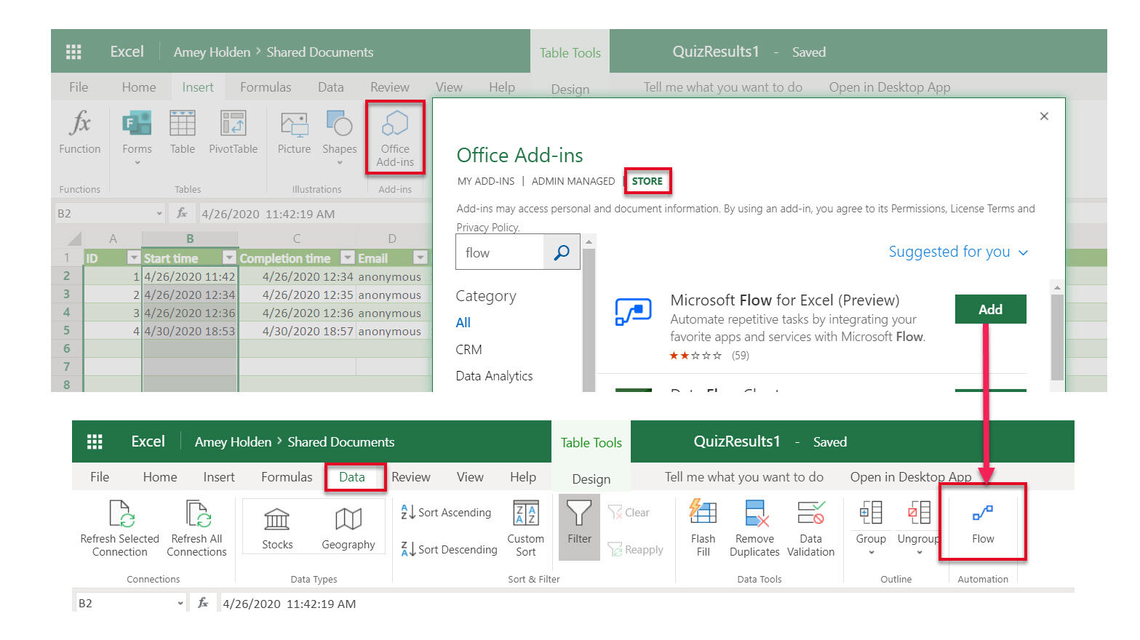Switch to Data tab in lower window

[352, 477]
